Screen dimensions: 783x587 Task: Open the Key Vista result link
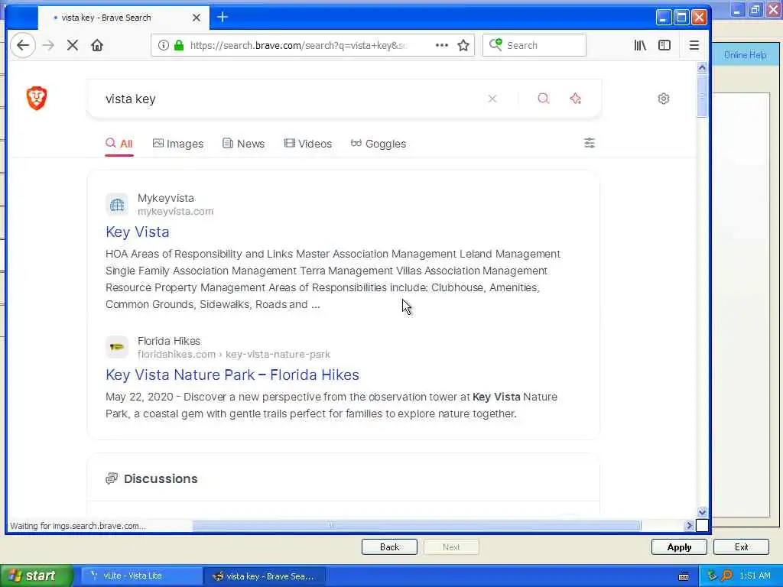click(x=138, y=232)
